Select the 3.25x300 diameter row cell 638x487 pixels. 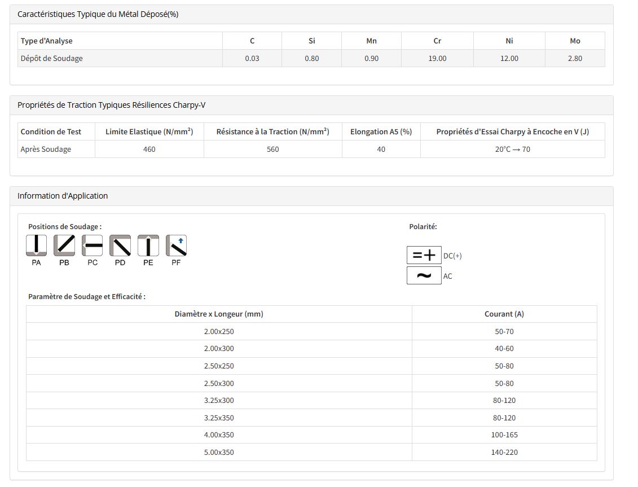tap(219, 400)
